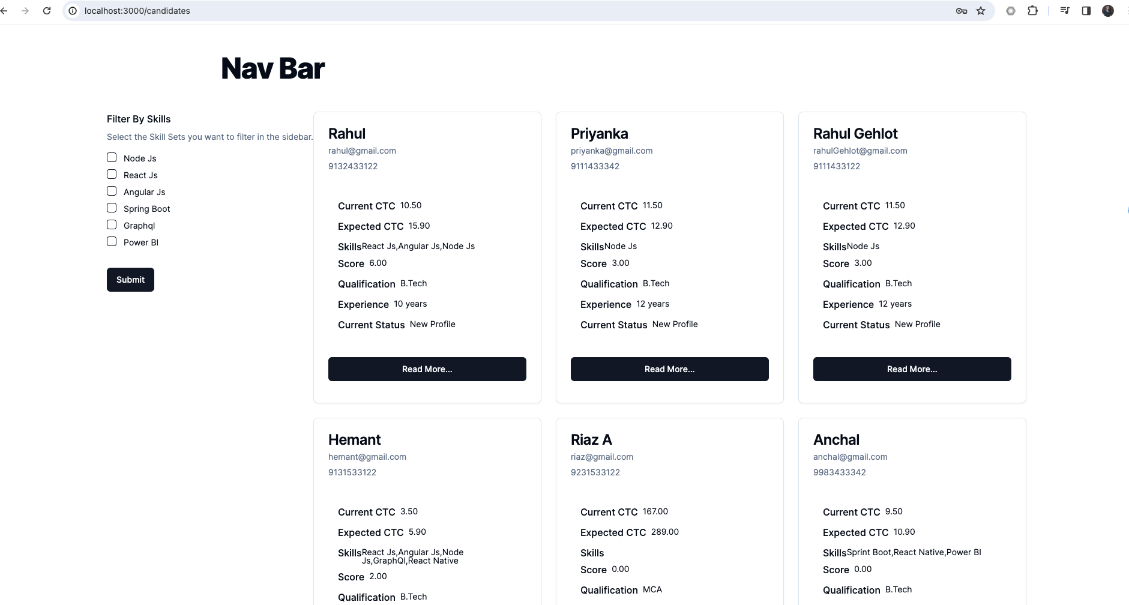The height and width of the screenshot is (605, 1129).
Task: Click the circular extension icon in toolbar
Action: tap(1011, 11)
